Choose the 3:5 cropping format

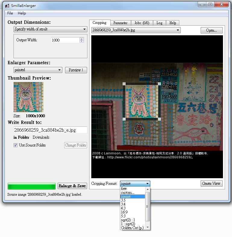[133, 201]
